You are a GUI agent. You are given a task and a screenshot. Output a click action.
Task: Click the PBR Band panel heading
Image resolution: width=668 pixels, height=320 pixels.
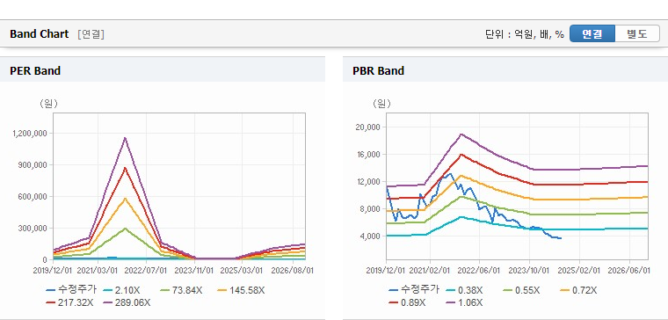378,70
